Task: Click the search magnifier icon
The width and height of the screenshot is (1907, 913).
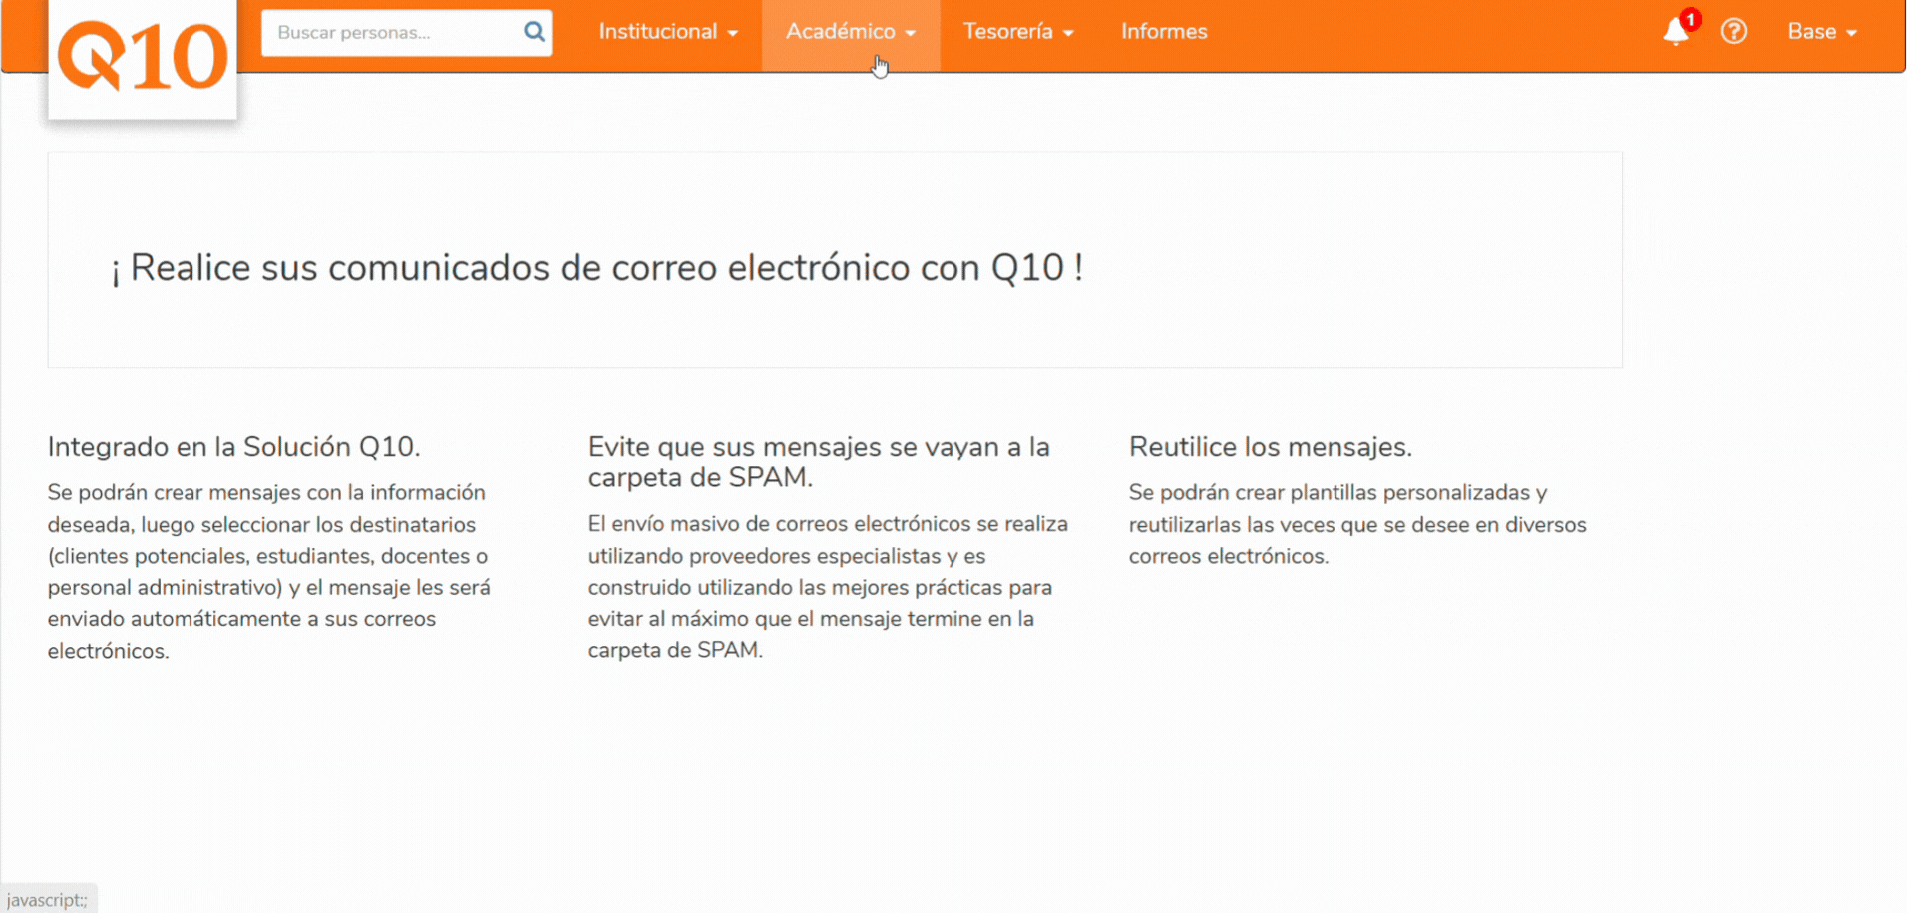Action: [x=534, y=32]
